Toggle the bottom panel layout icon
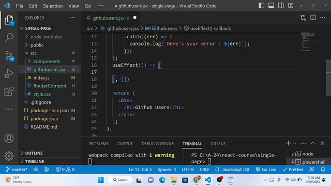Image resolution: width=331 pixels, height=186 pixels. coord(271,6)
